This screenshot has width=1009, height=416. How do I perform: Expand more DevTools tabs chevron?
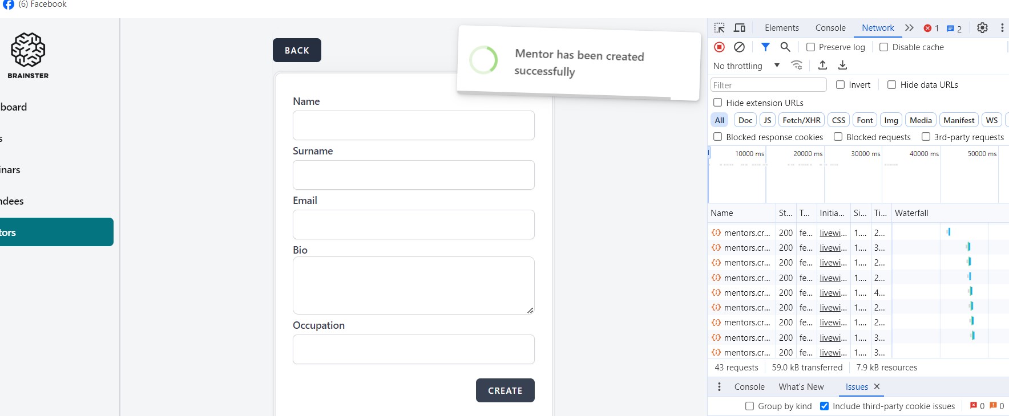tap(909, 28)
